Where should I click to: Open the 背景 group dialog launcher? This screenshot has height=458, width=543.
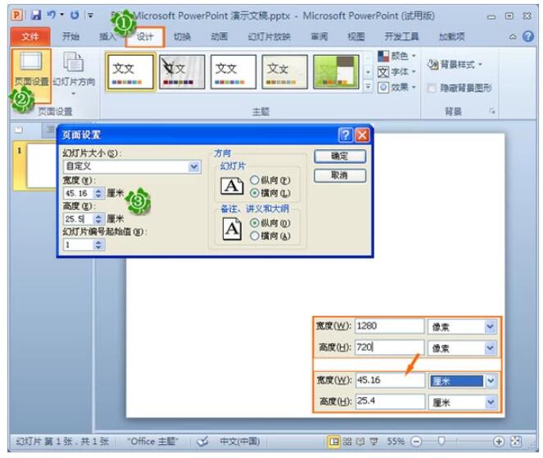point(492,111)
